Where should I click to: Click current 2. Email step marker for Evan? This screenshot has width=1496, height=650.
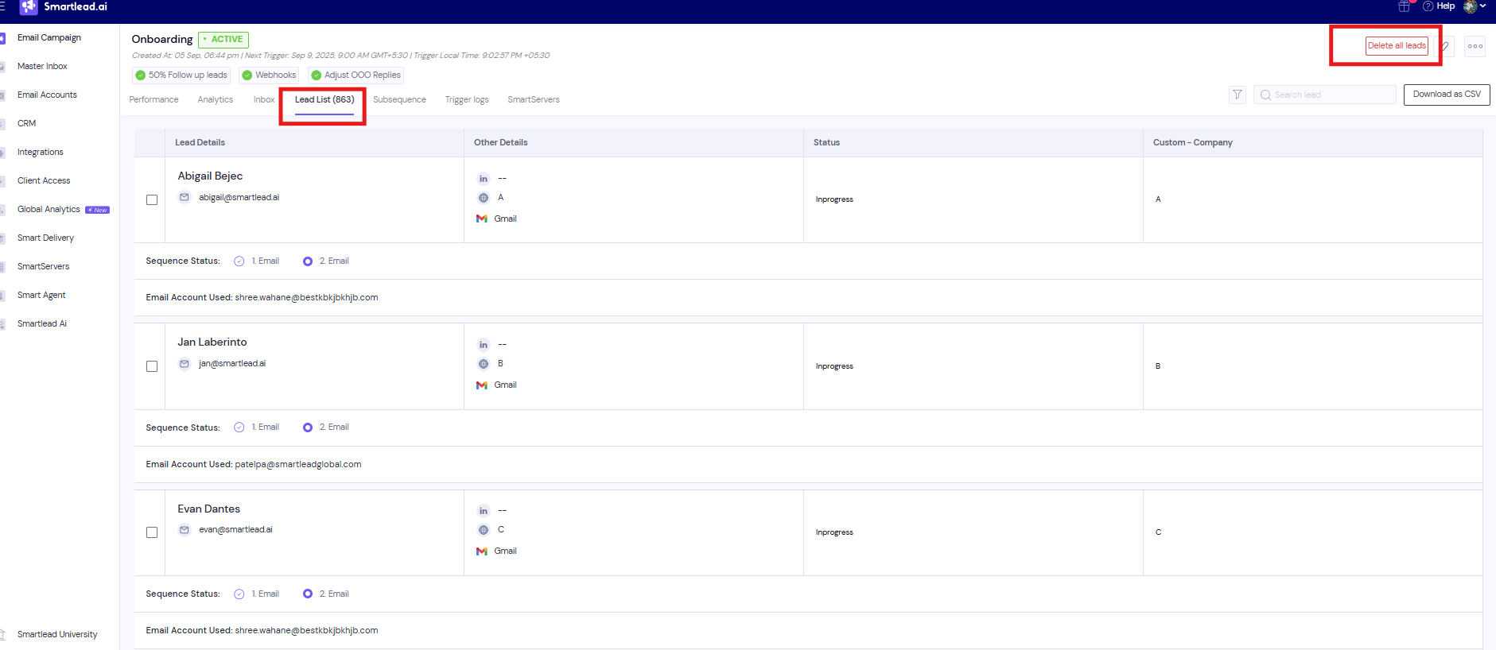(308, 594)
